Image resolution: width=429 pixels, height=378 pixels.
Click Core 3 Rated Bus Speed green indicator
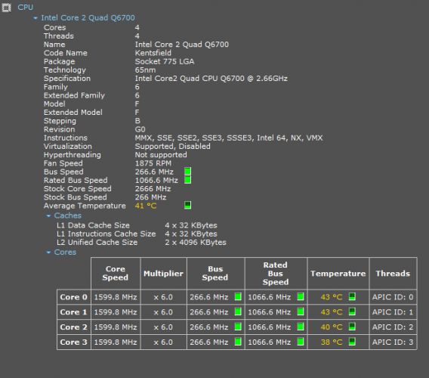point(301,342)
